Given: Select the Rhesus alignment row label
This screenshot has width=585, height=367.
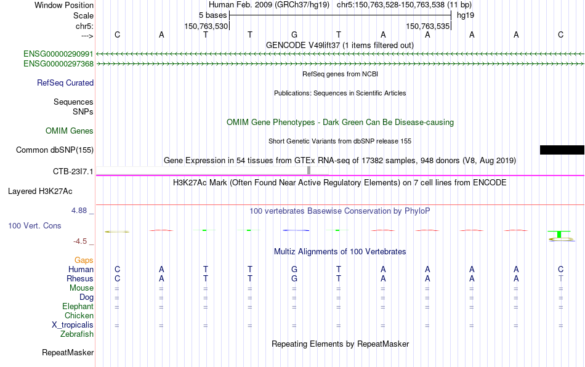Looking at the screenshot, I should pyautogui.click(x=80, y=278).
